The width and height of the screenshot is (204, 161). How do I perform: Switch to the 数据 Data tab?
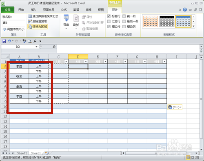76,10
